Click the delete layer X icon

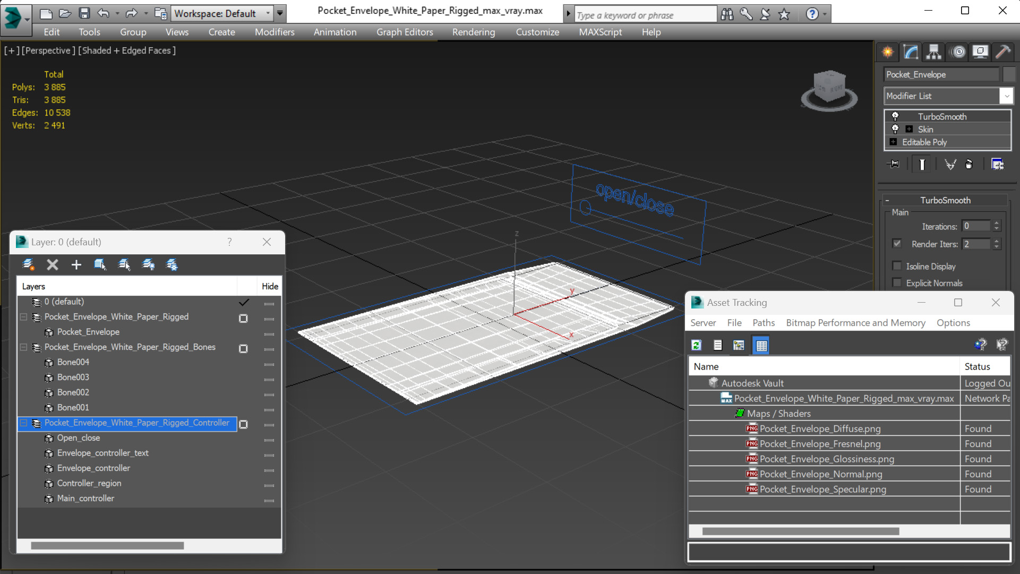(52, 264)
